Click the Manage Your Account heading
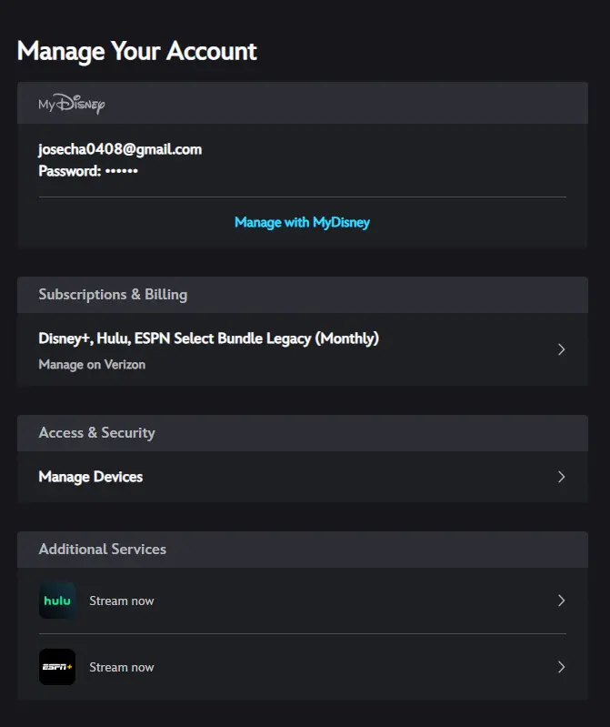The image size is (610, 727). point(136,51)
